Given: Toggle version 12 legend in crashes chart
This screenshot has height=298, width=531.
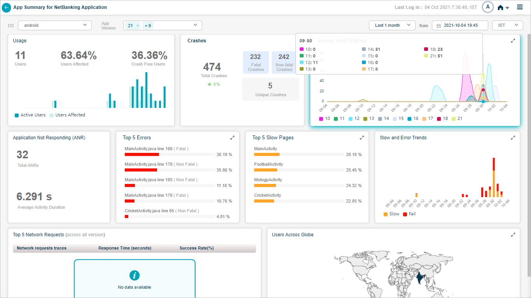Looking at the screenshot, I should tap(354, 118).
